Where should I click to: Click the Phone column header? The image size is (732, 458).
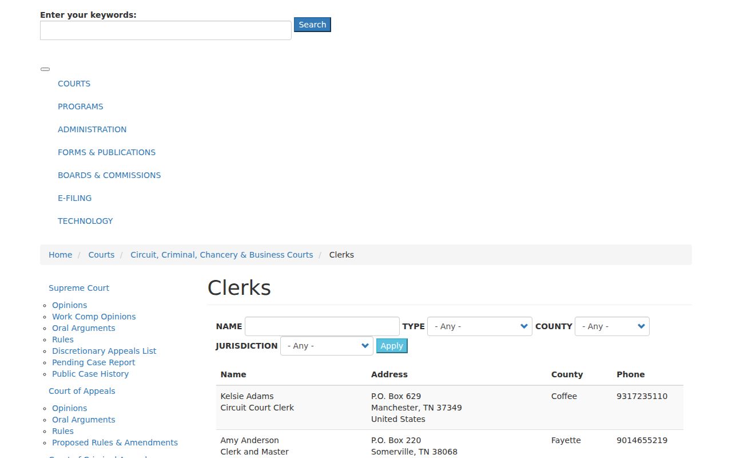pyautogui.click(x=631, y=374)
